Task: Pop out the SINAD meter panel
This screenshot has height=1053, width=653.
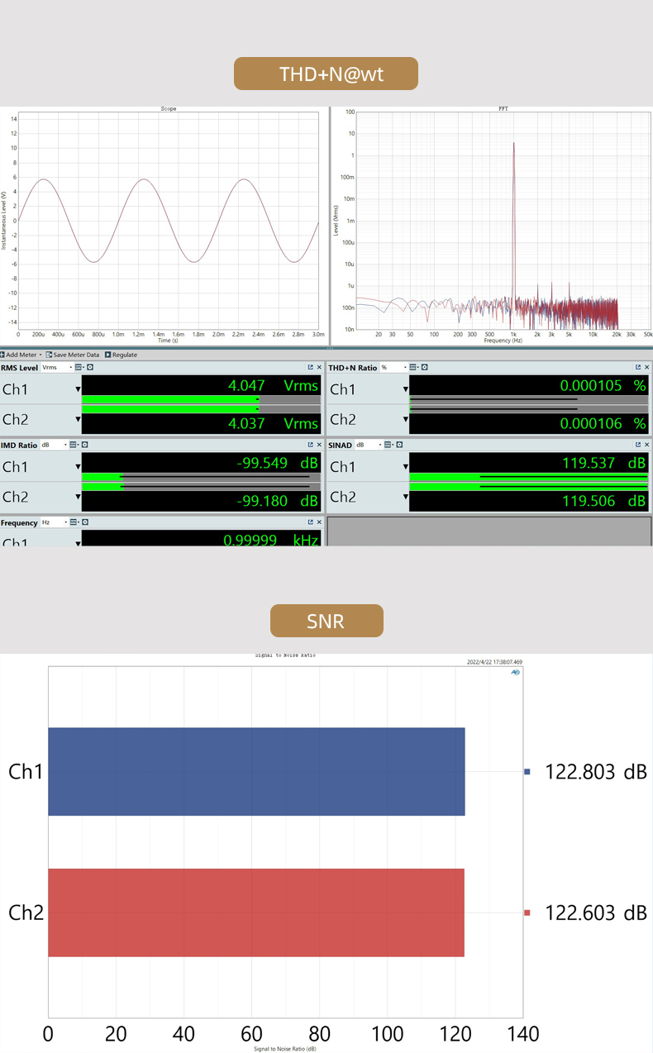Action: (638, 445)
